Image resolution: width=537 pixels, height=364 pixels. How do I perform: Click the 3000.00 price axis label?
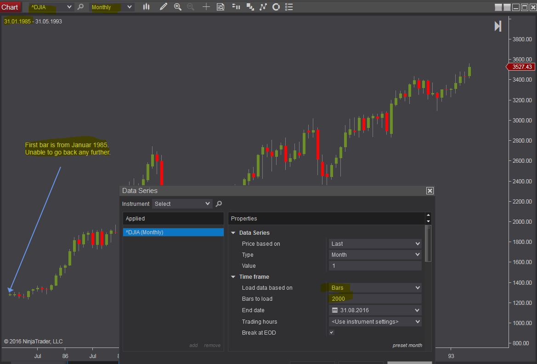[x=522, y=120]
